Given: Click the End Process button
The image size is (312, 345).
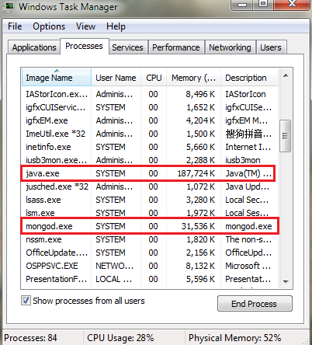Looking at the screenshot, I should (x=255, y=303).
